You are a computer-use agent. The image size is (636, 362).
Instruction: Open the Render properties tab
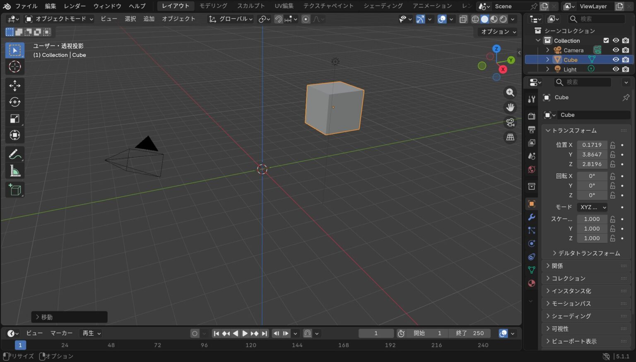tap(532, 116)
